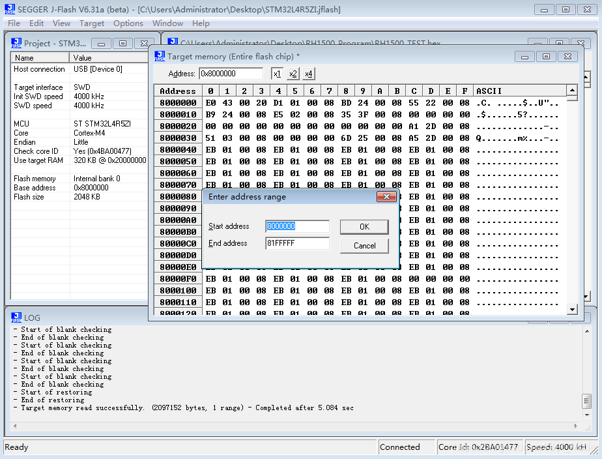
Task: Click the Ready status bar text
Action: click(x=16, y=447)
